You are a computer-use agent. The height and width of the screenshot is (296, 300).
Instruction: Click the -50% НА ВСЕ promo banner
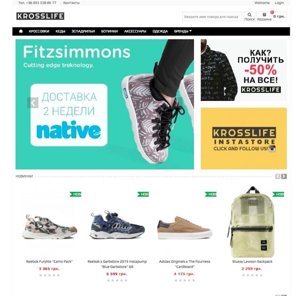click(x=244, y=70)
